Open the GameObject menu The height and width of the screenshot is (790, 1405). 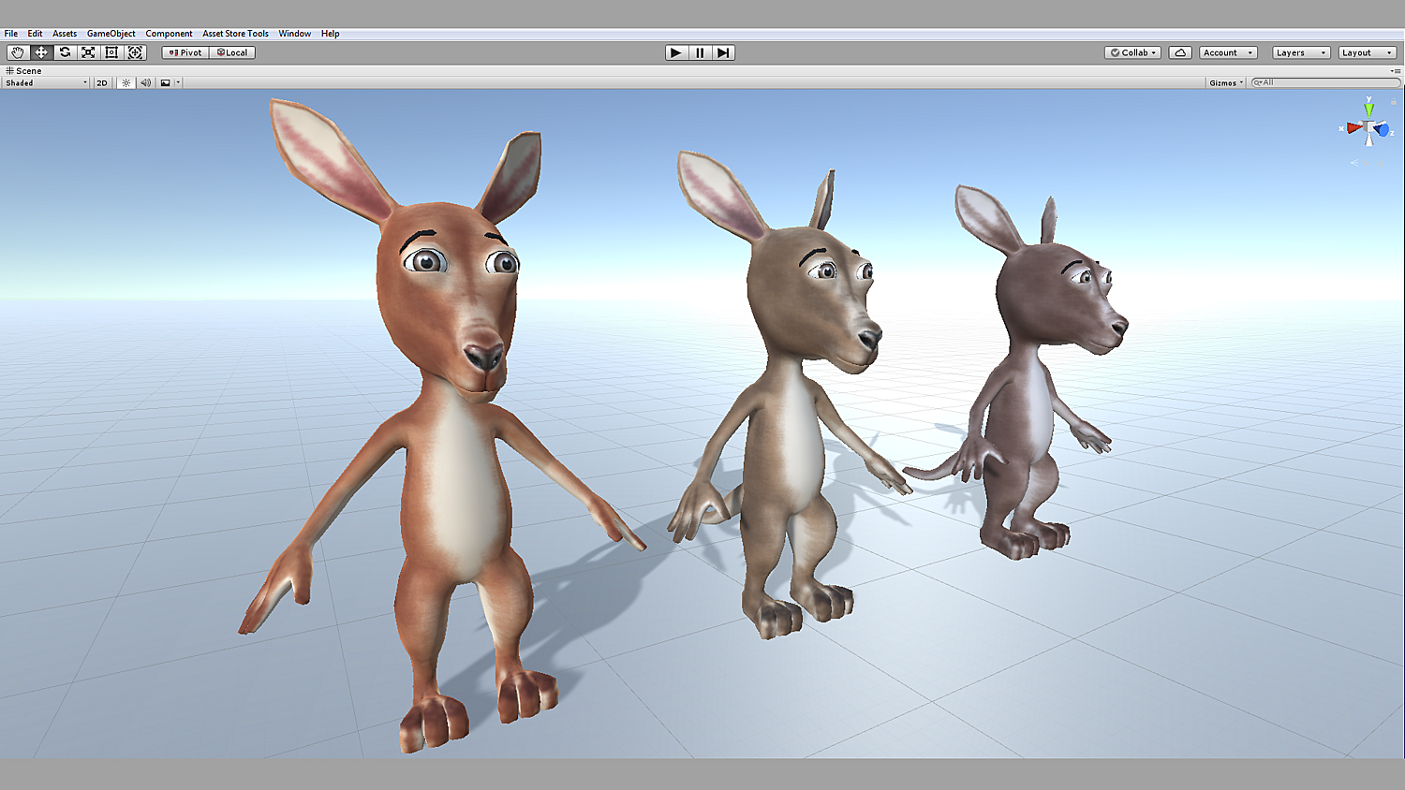[111, 34]
